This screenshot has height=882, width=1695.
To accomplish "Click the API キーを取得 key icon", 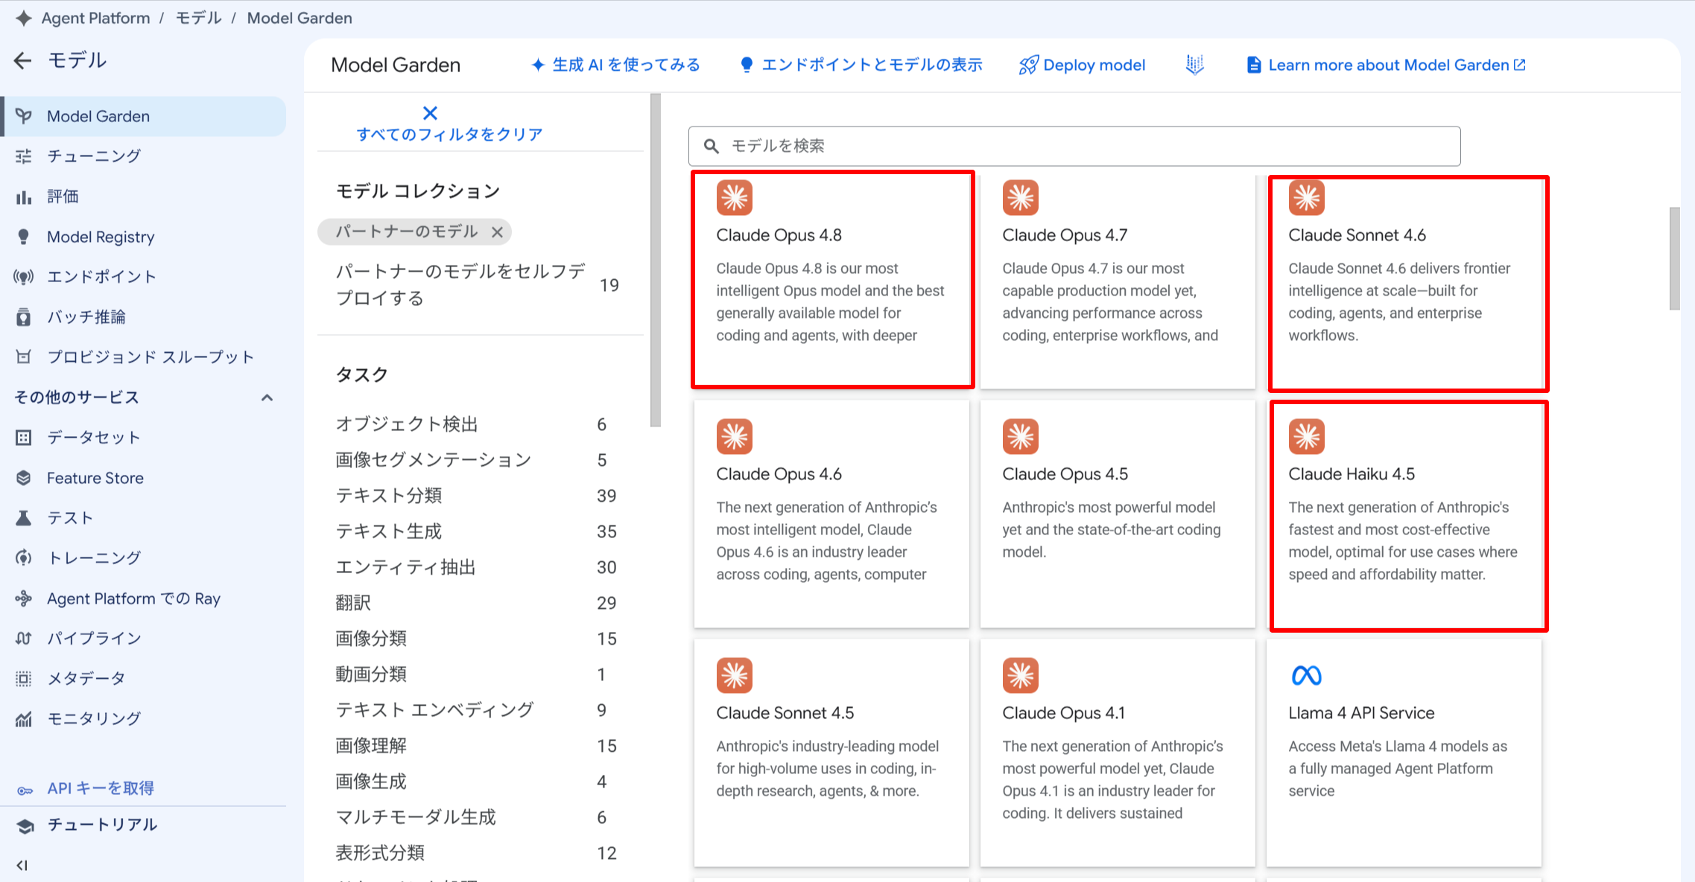I will 25,790.
